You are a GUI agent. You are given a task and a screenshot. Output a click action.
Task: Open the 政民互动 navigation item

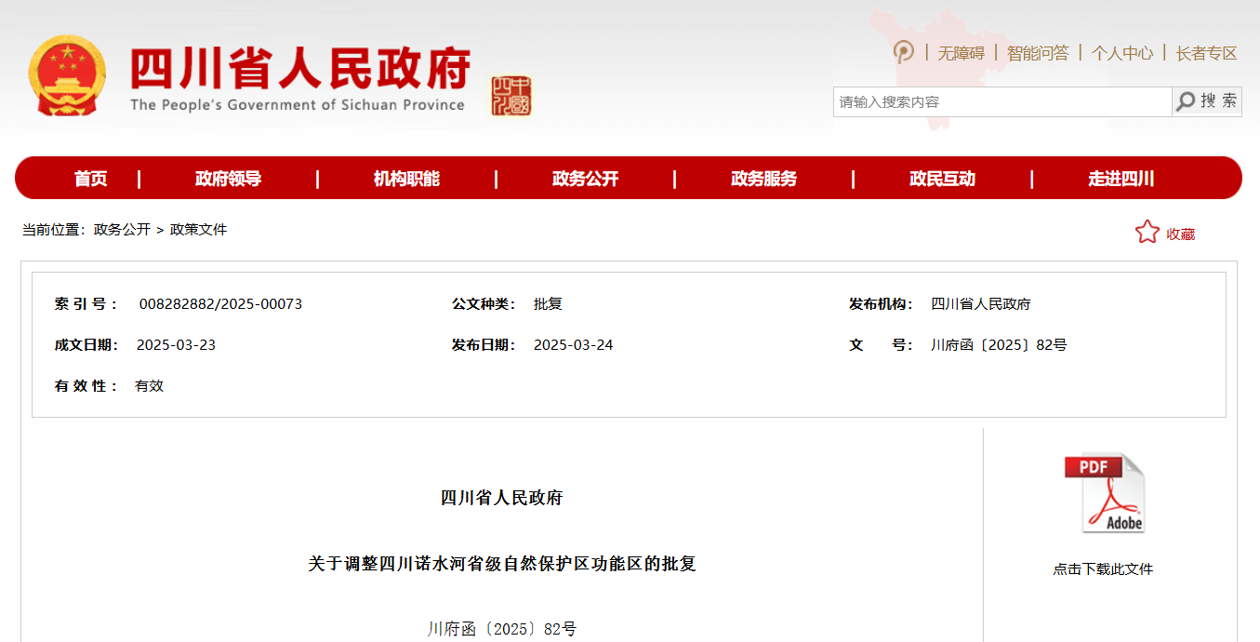coord(942,179)
